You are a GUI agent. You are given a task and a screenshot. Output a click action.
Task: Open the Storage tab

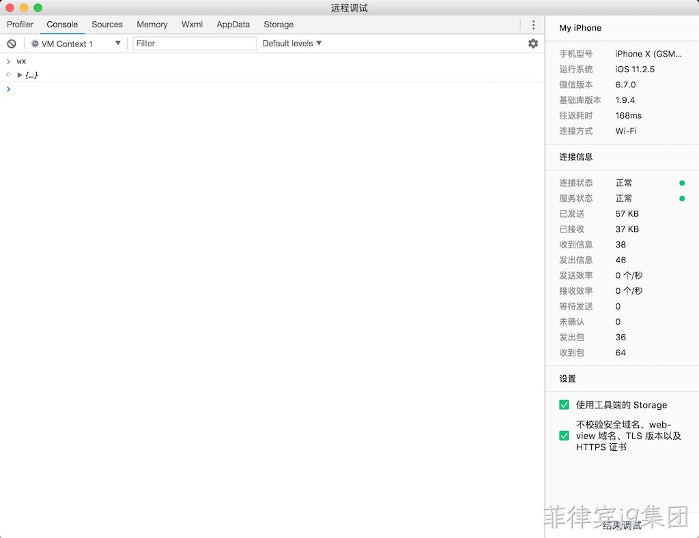(279, 25)
